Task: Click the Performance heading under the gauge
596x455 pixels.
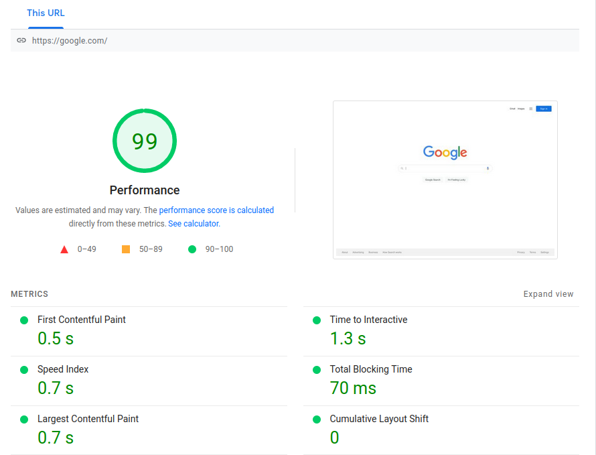Action: [x=145, y=190]
